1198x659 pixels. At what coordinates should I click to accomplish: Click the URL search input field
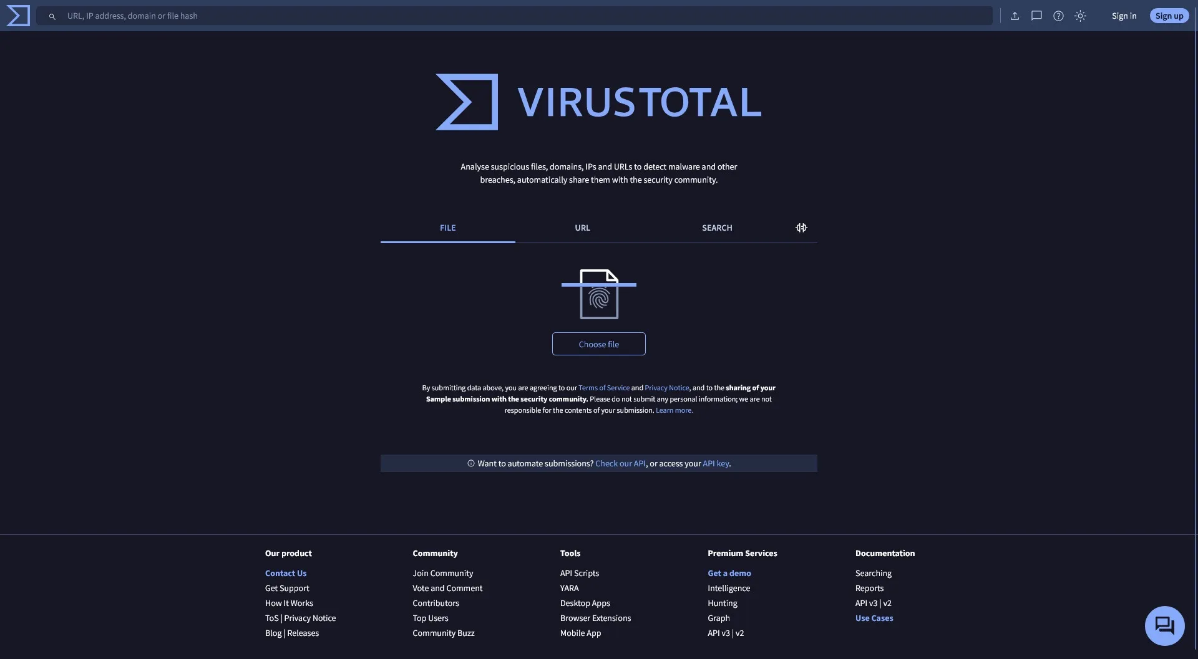click(x=499, y=16)
